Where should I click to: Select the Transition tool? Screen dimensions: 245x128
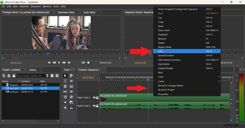71,102
